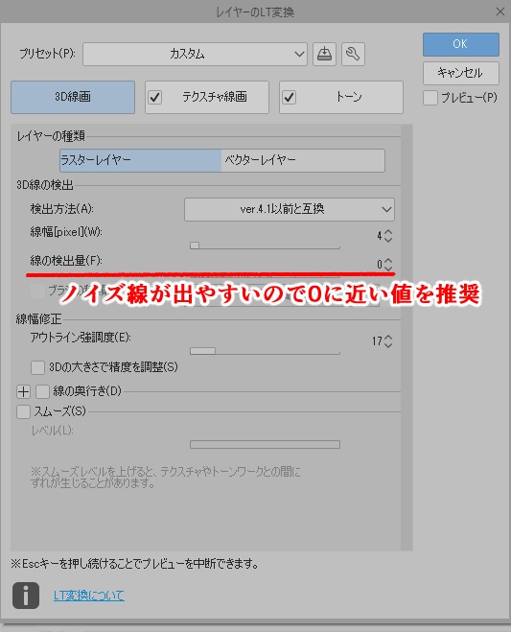
Task: Click the キャンセル button
Action: pos(461,73)
